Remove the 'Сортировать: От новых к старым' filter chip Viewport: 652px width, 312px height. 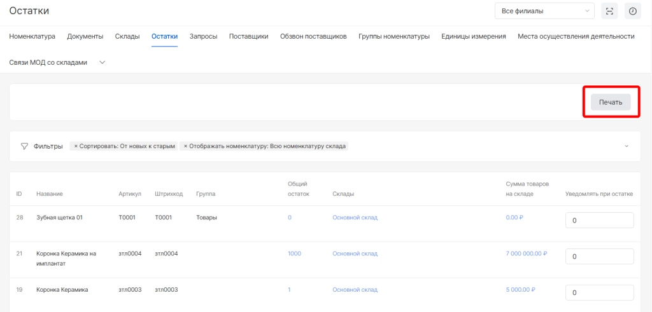[76, 146]
